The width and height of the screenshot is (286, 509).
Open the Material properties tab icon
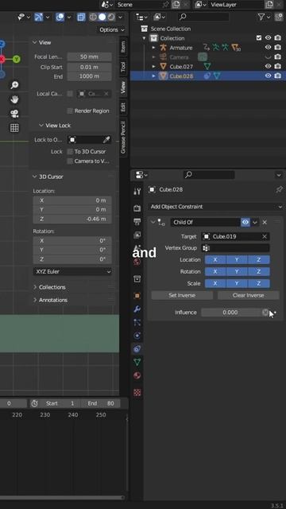pyautogui.click(x=137, y=375)
